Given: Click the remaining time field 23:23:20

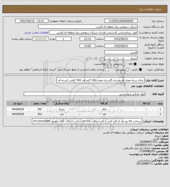Looking at the screenshot, I should coord(41,39).
